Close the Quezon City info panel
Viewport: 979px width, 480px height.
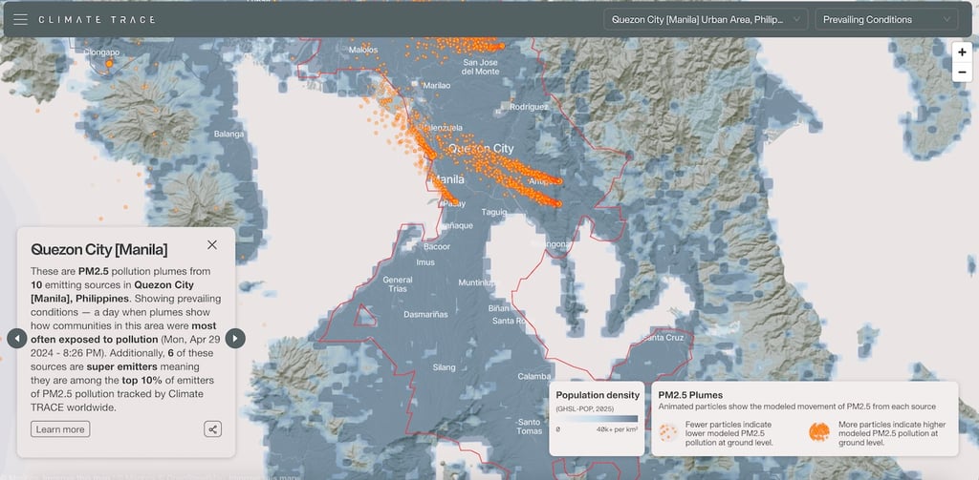coord(212,244)
